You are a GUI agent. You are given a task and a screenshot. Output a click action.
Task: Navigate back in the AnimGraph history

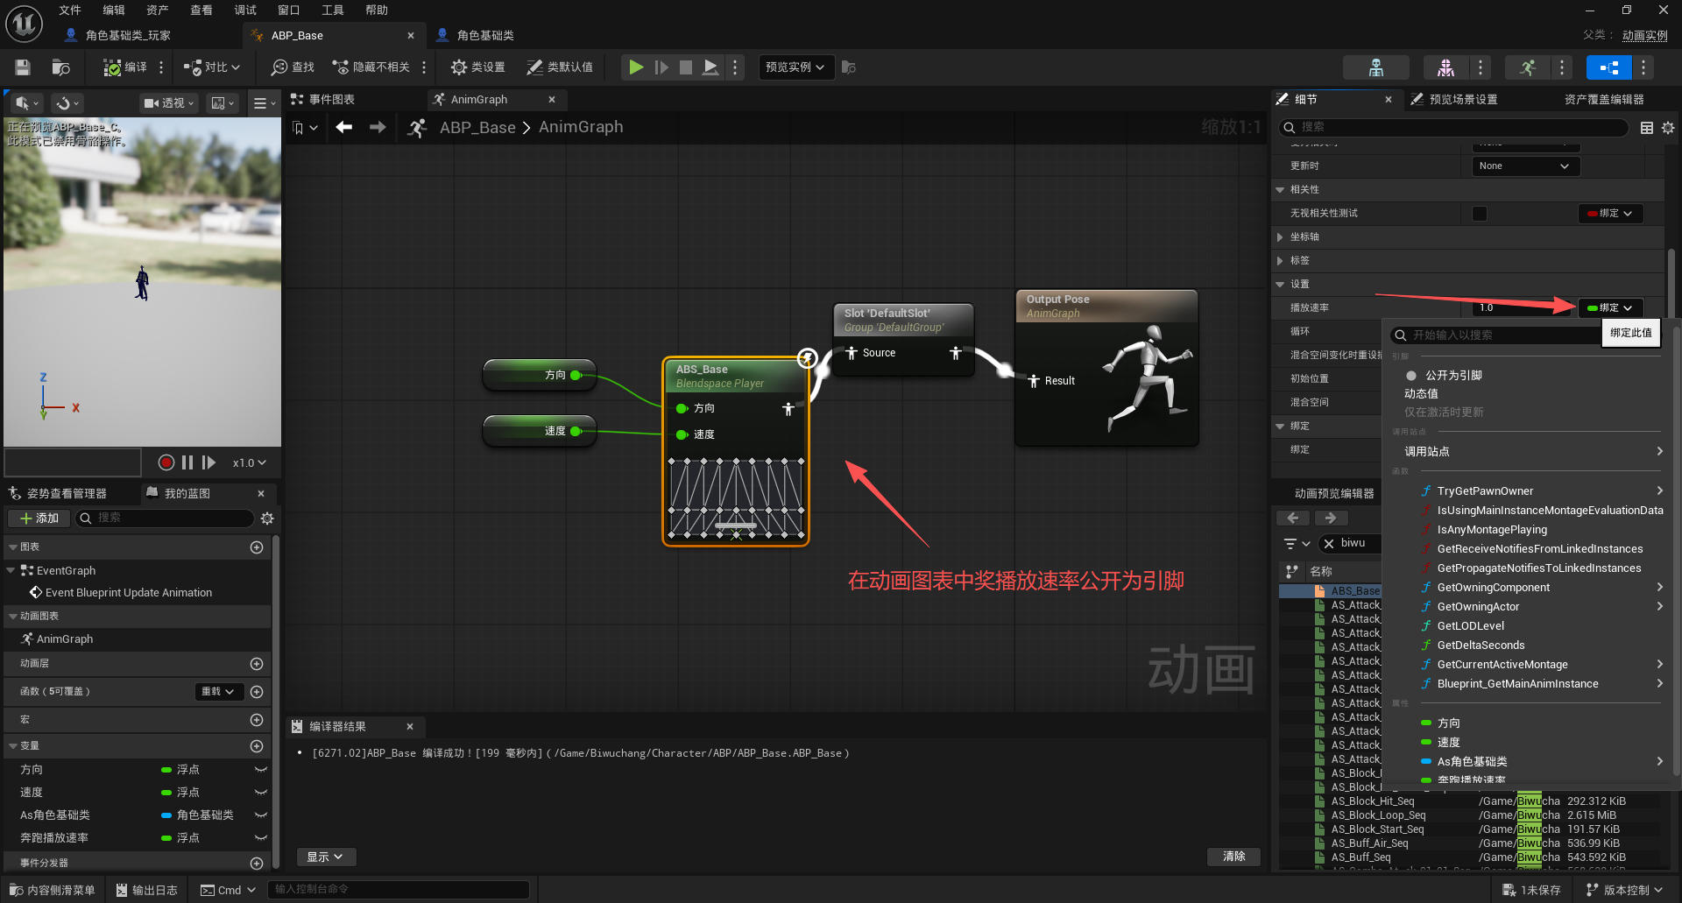tap(344, 127)
